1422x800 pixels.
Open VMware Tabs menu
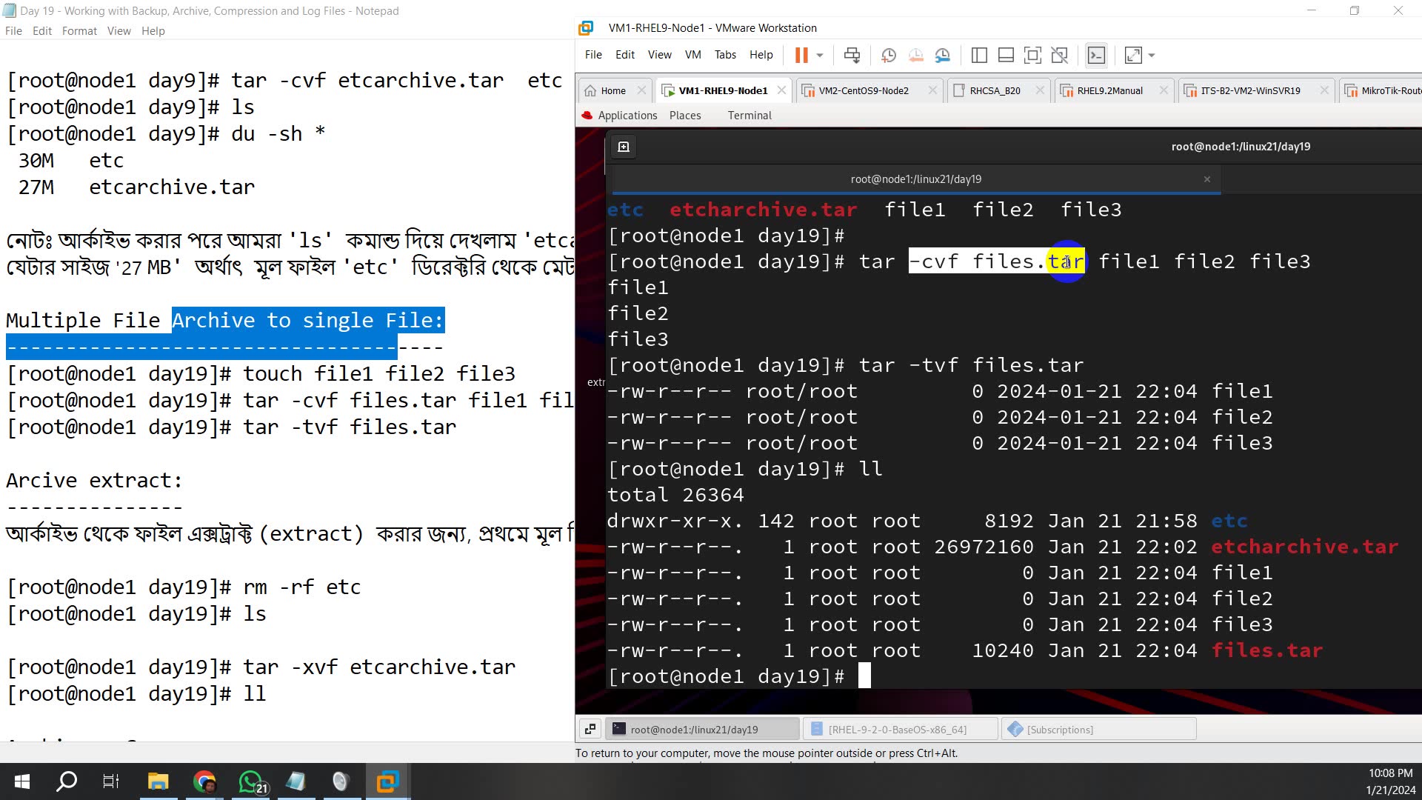point(725,54)
